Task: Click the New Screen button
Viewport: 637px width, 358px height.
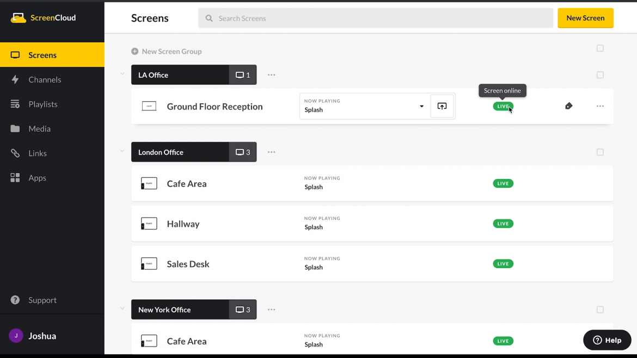Action: coord(585,17)
